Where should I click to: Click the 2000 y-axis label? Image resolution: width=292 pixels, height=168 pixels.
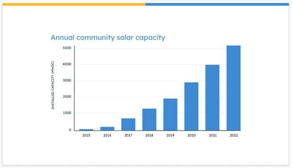67,96
